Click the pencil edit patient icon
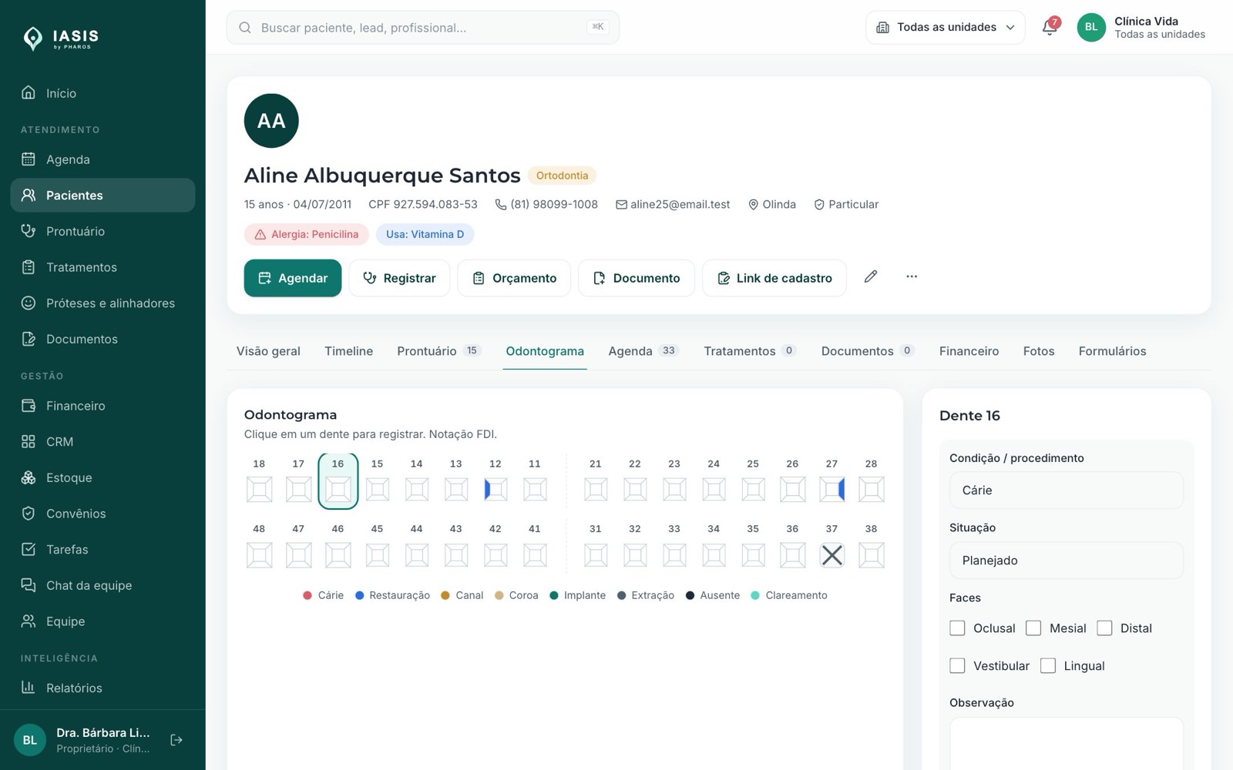This screenshot has height=770, width=1233. [x=871, y=276]
